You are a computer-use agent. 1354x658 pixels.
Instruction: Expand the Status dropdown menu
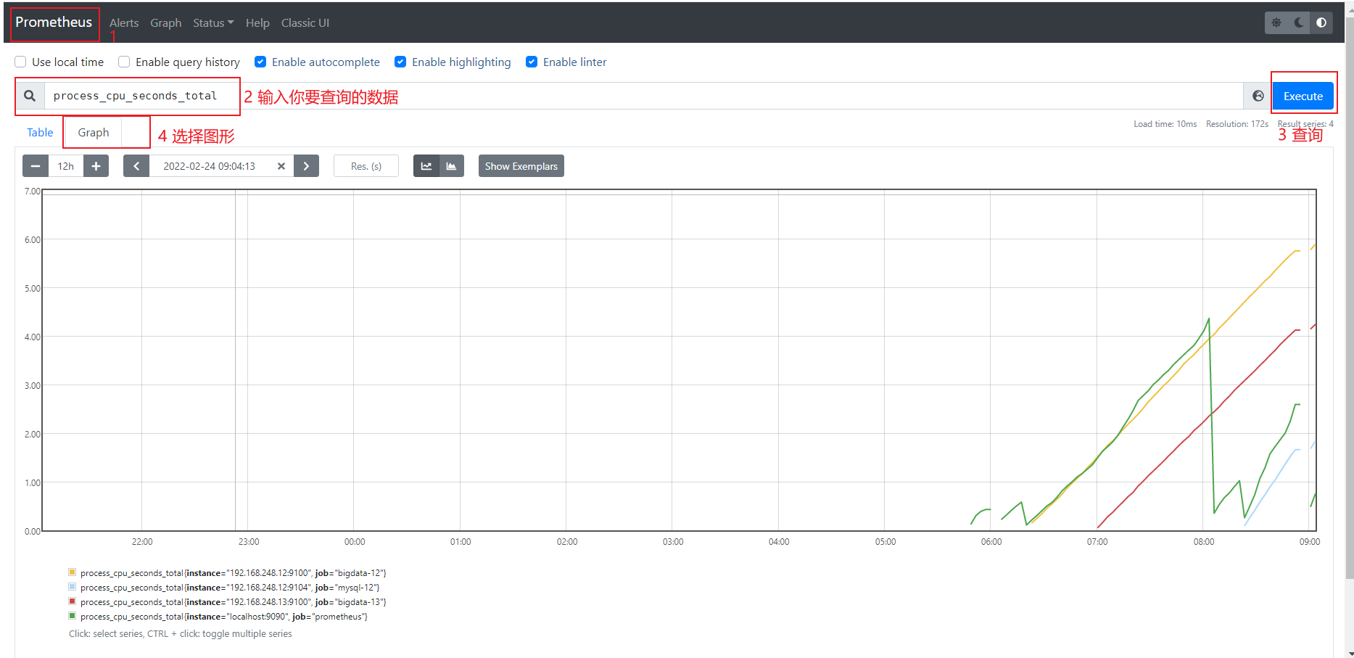[x=213, y=22]
